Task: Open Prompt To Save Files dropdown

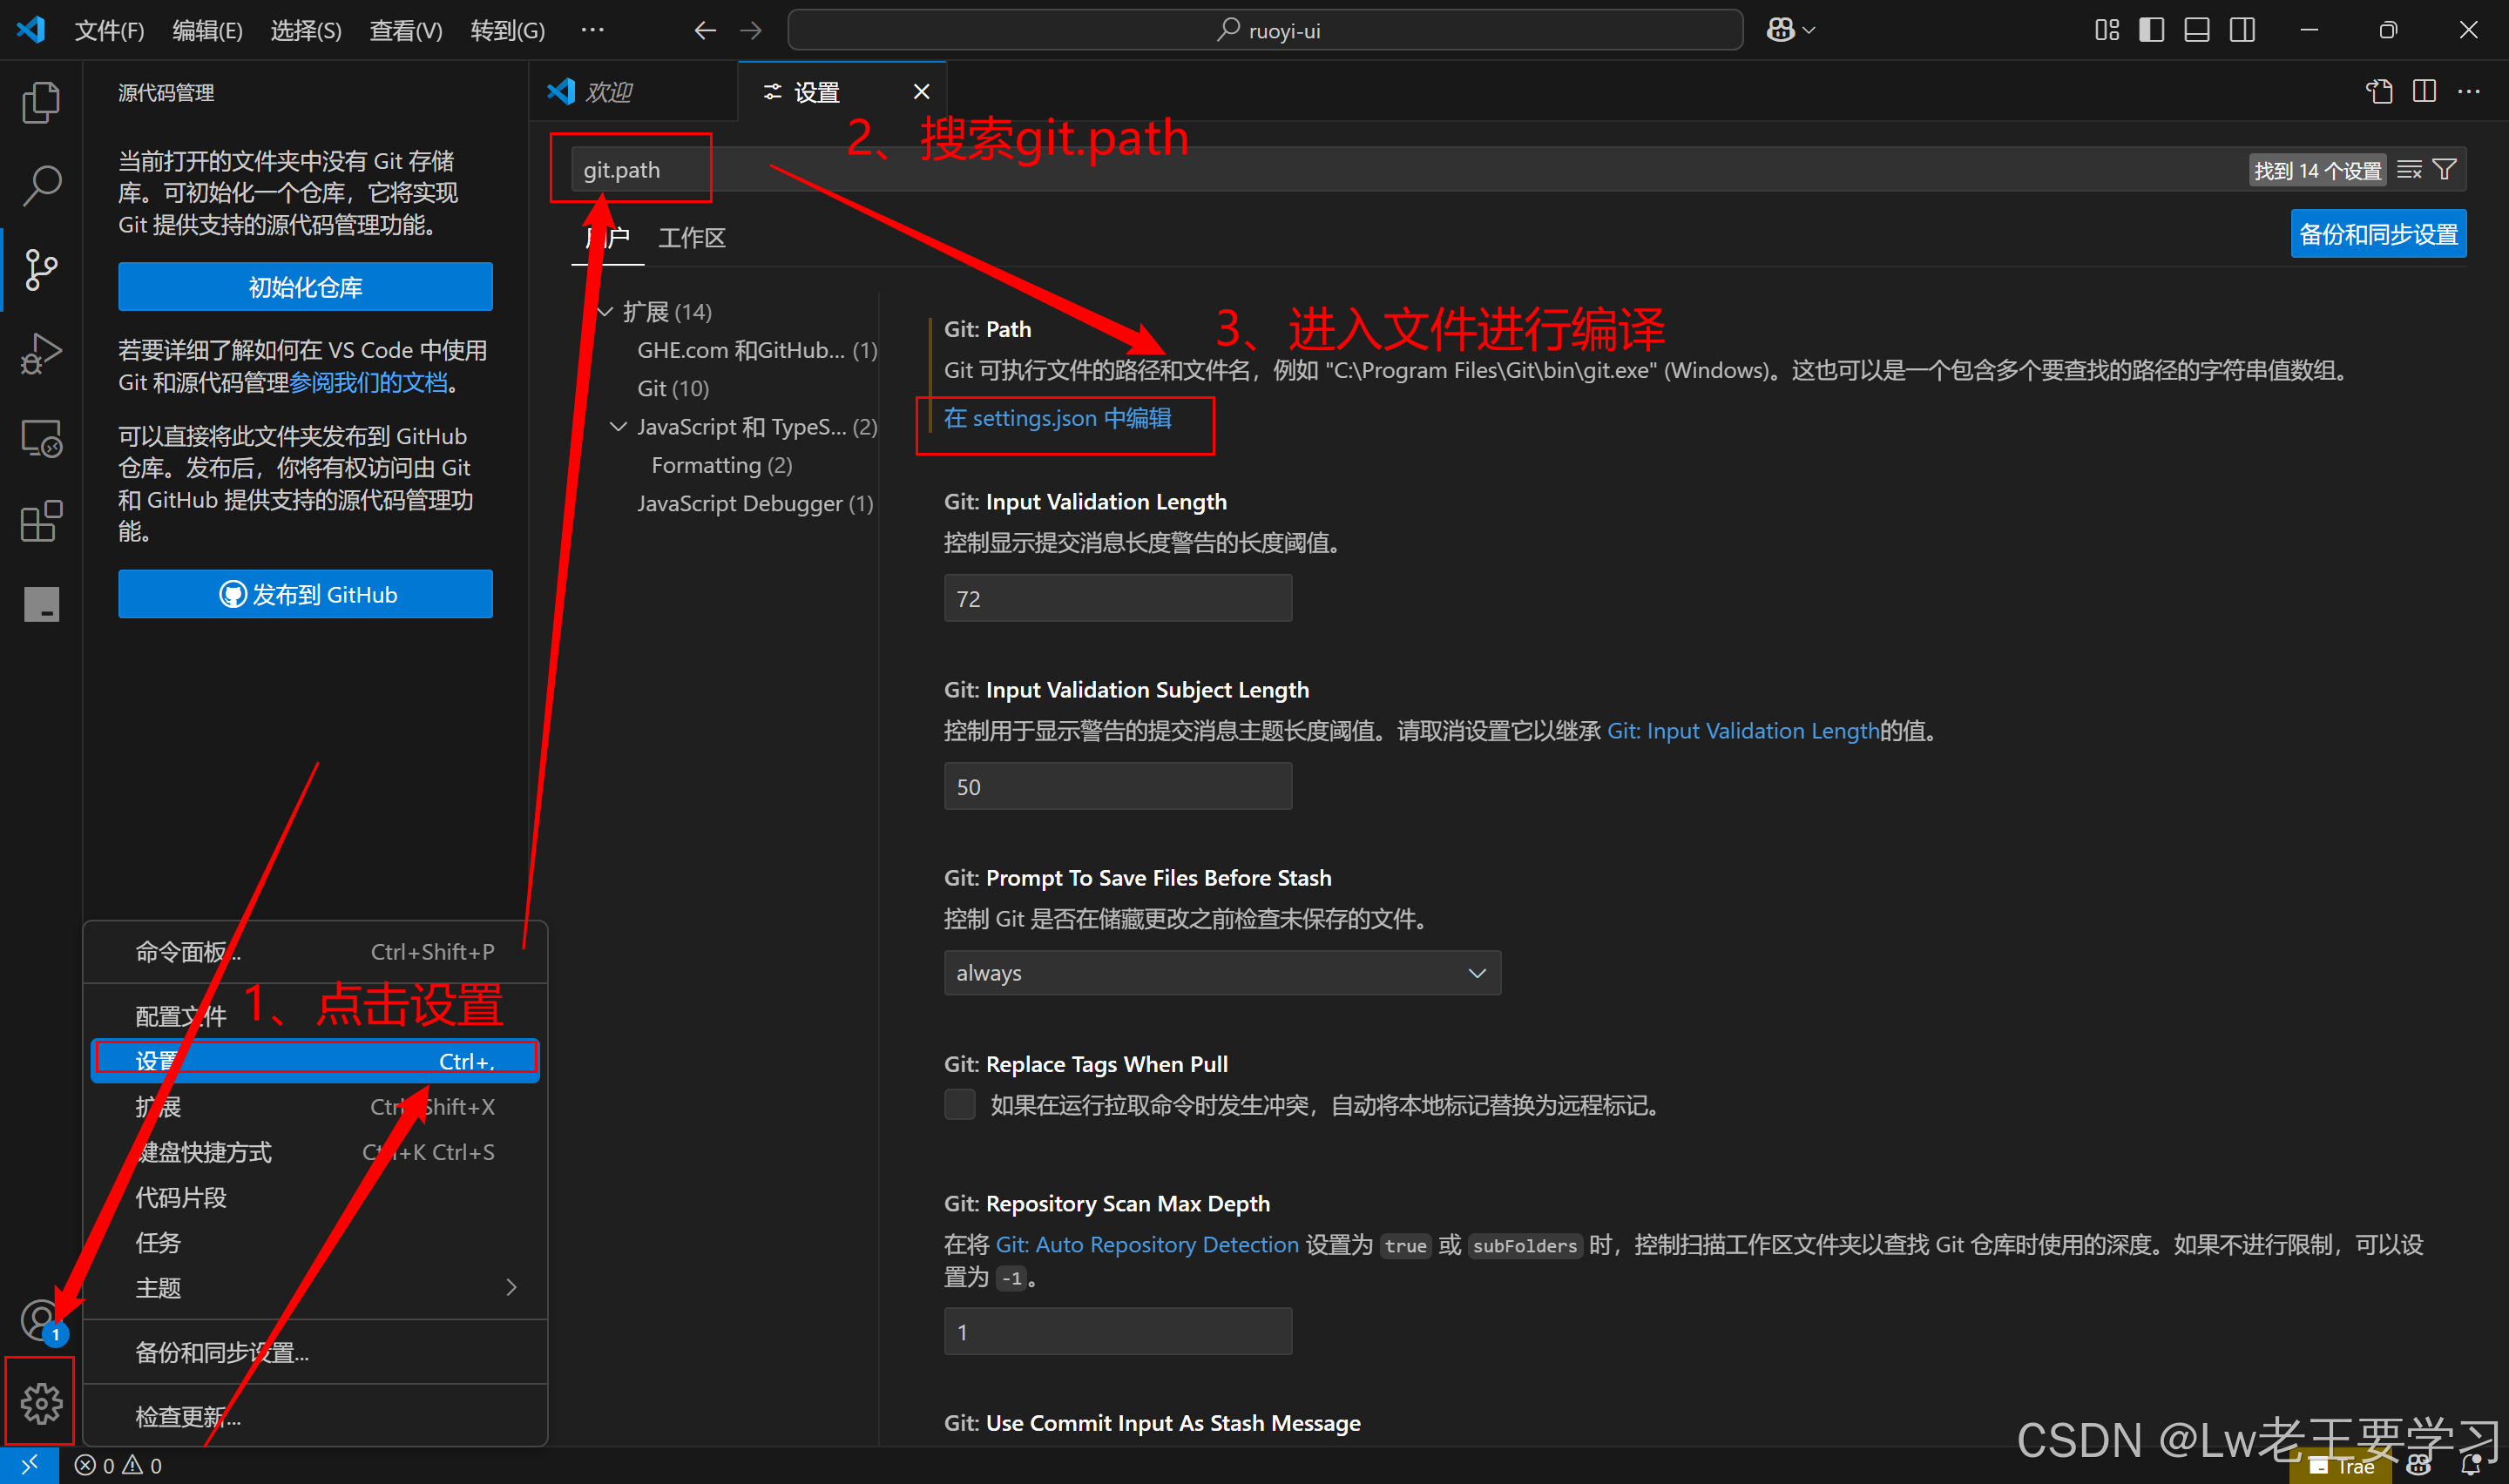Action: point(1221,972)
